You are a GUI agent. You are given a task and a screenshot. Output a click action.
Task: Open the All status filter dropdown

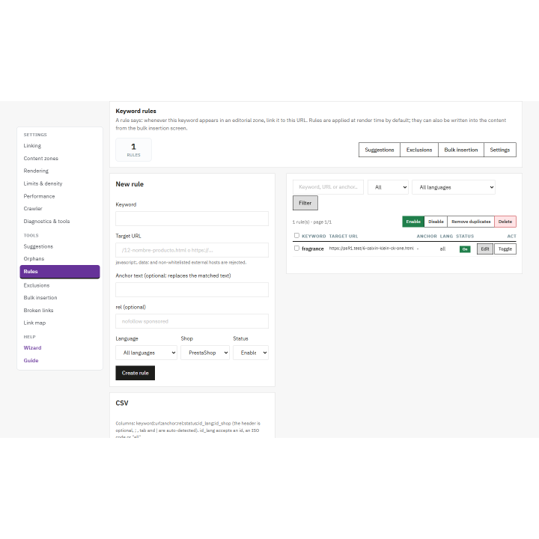click(x=388, y=187)
